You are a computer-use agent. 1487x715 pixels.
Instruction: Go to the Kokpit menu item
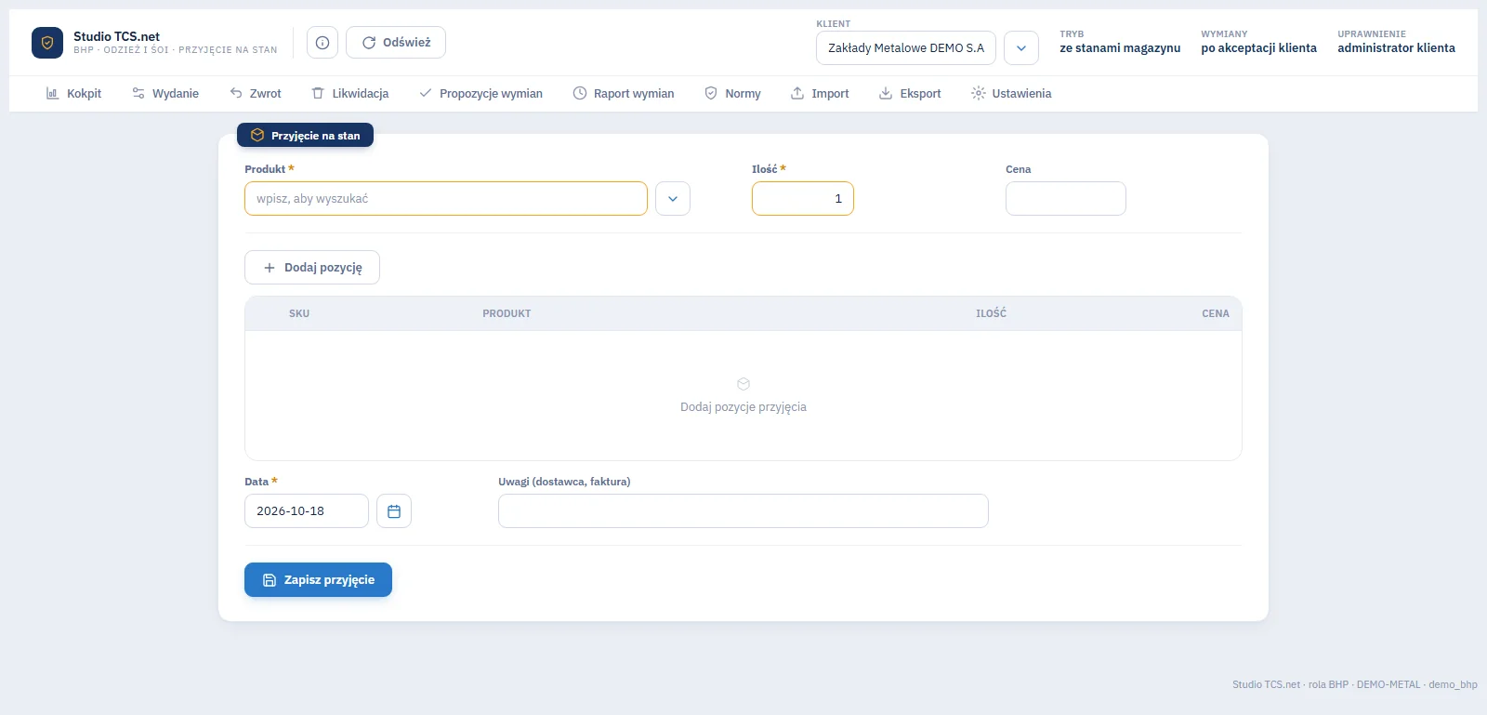coord(73,94)
